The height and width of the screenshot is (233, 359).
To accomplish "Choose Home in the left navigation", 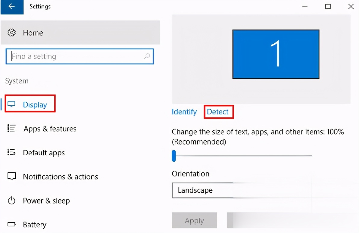I will point(33,33).
